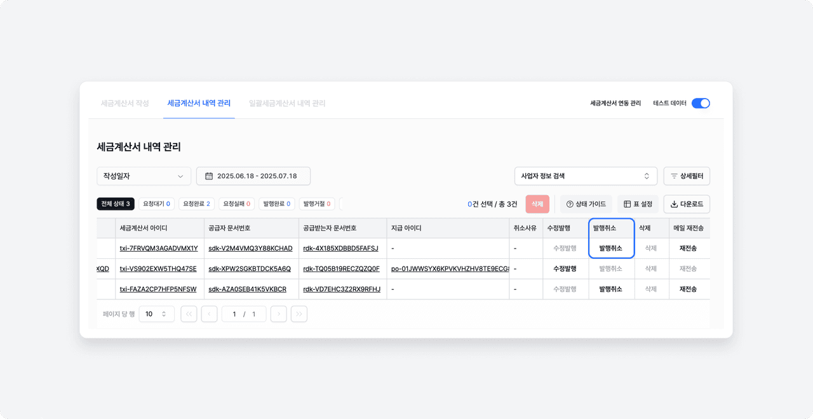This screenshot has width=813, height=419.
Task: Filter by 요청완료 status chip
Action: point(196,204)
